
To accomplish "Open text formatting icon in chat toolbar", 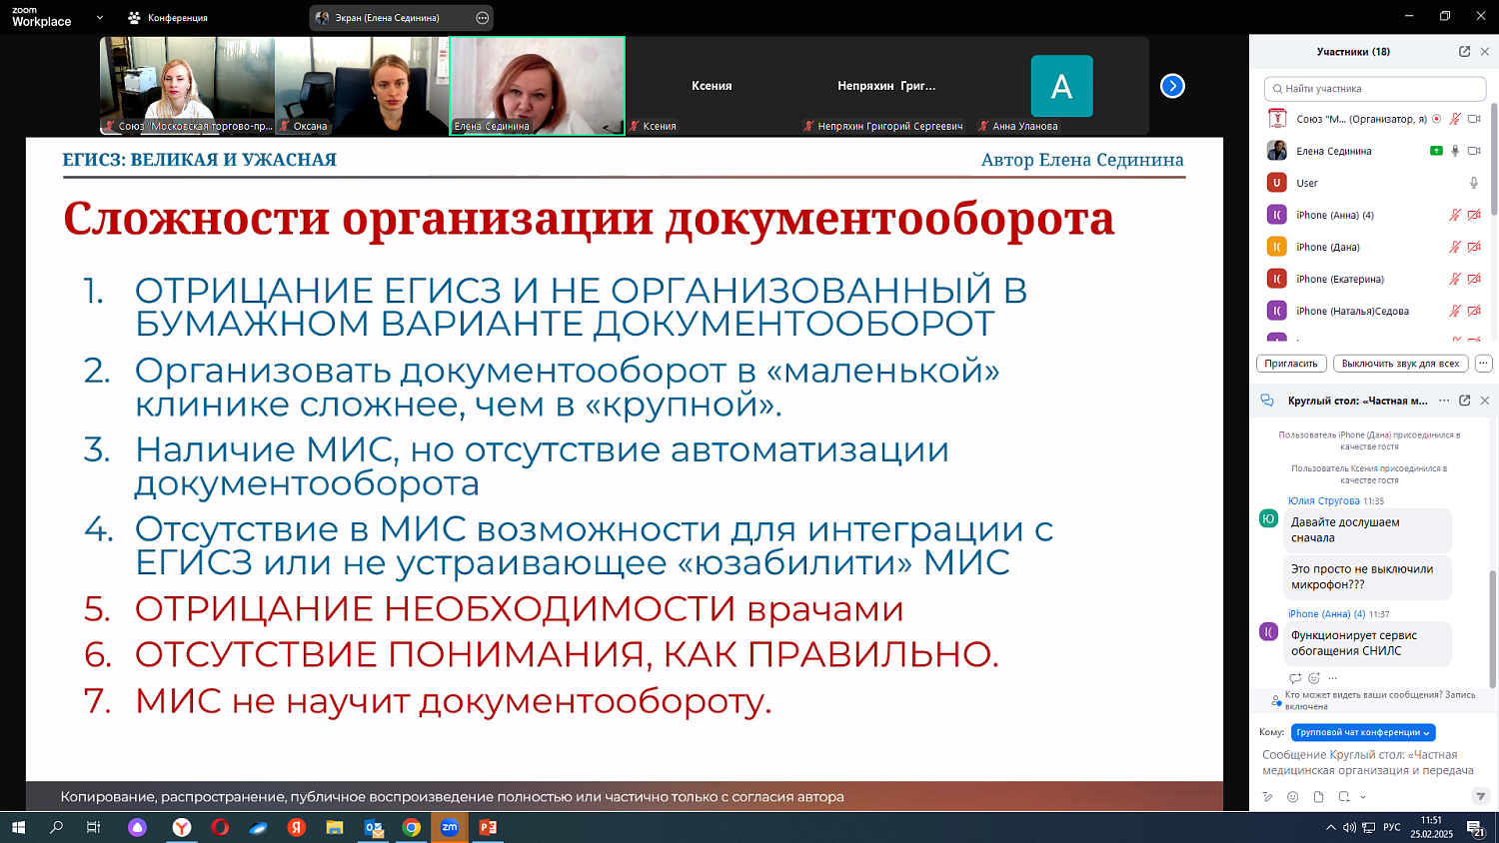I will (x=1267, y=796).
